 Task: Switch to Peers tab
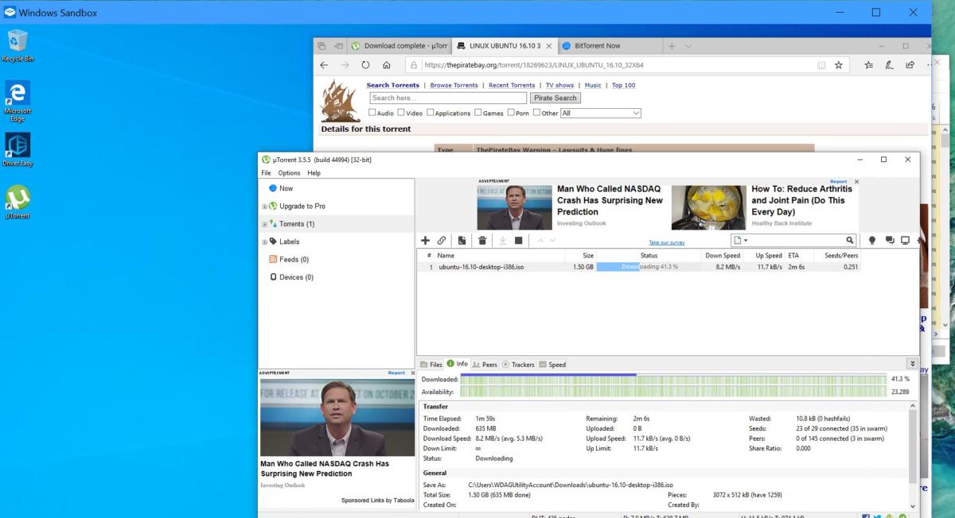coord(485,365)
